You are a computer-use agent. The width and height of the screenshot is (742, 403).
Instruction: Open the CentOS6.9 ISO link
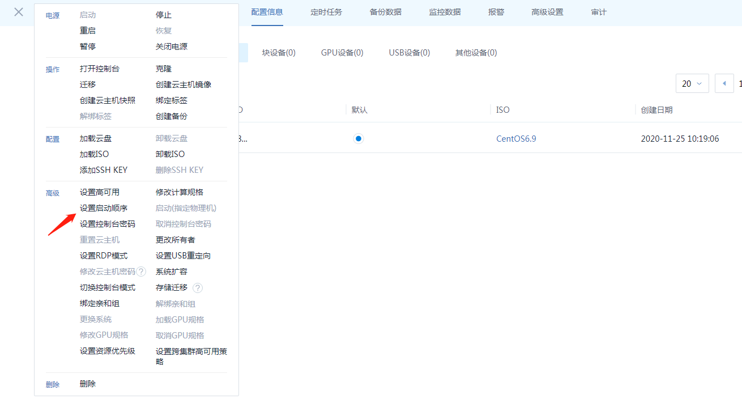point(516,138)
